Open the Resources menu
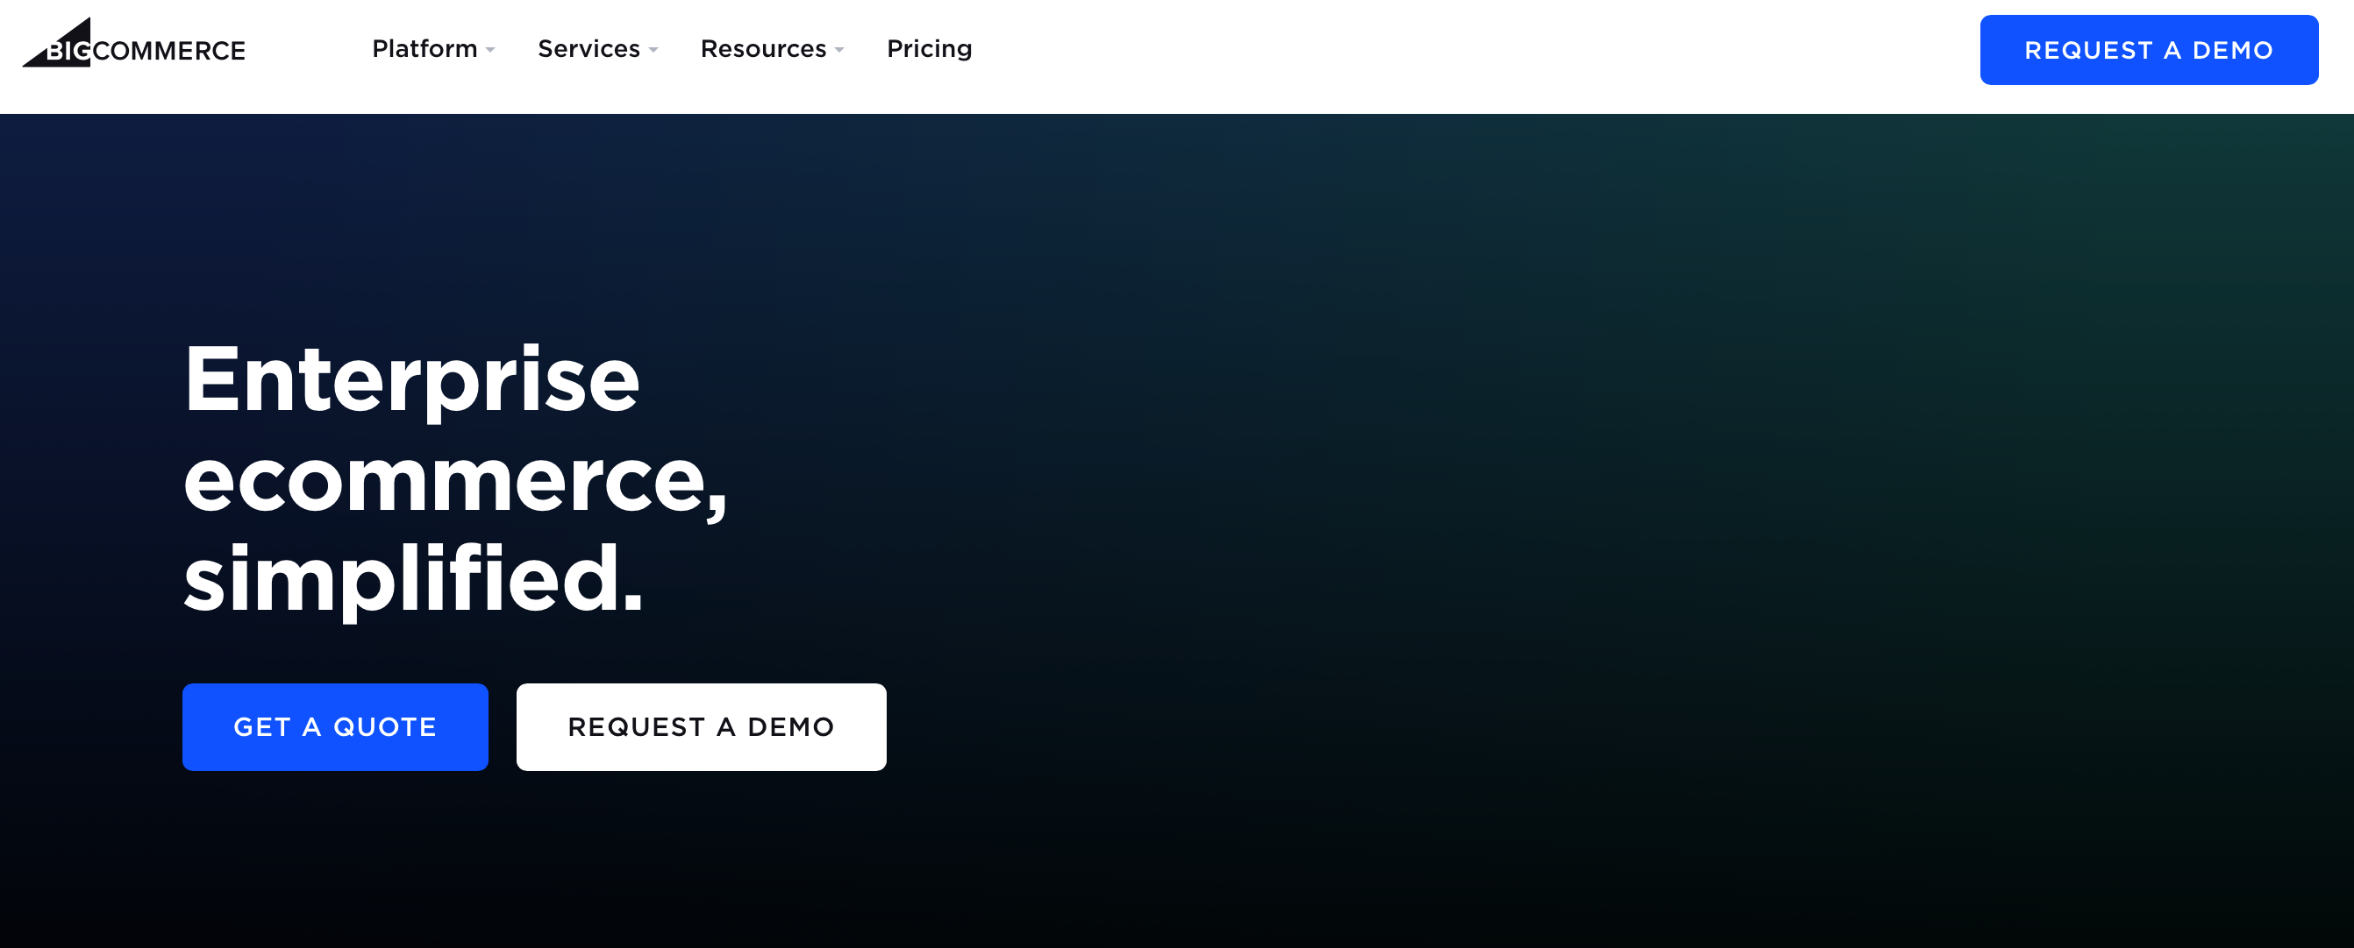 click(x=763, y=48)
